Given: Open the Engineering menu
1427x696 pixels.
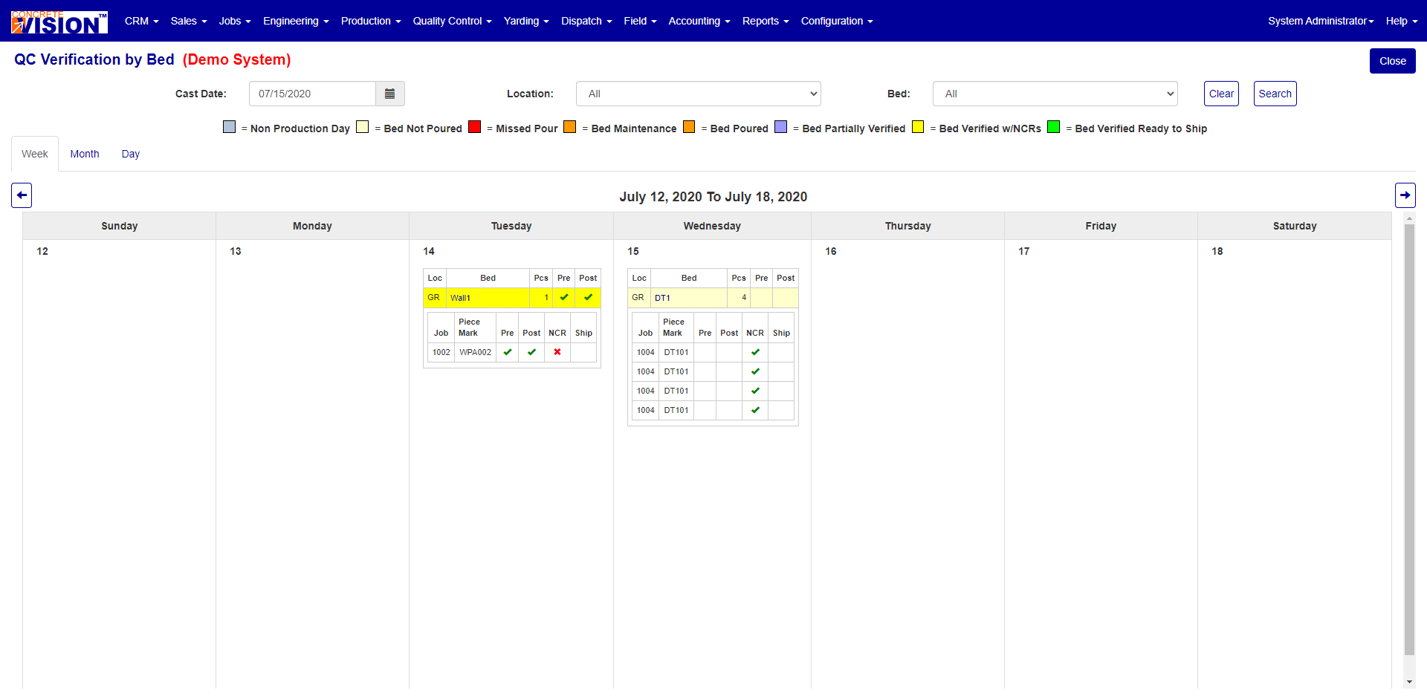Looking at the screenshot, I should pos(296,21).
